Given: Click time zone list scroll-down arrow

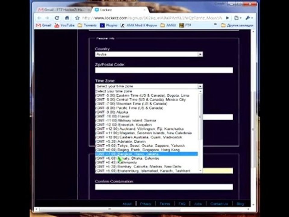Looking at the screenshot, I should [x=200, y=171].
